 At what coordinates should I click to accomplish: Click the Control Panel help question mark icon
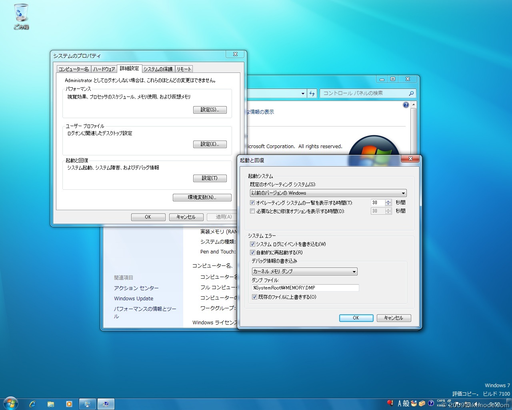[x=406, y=105]
